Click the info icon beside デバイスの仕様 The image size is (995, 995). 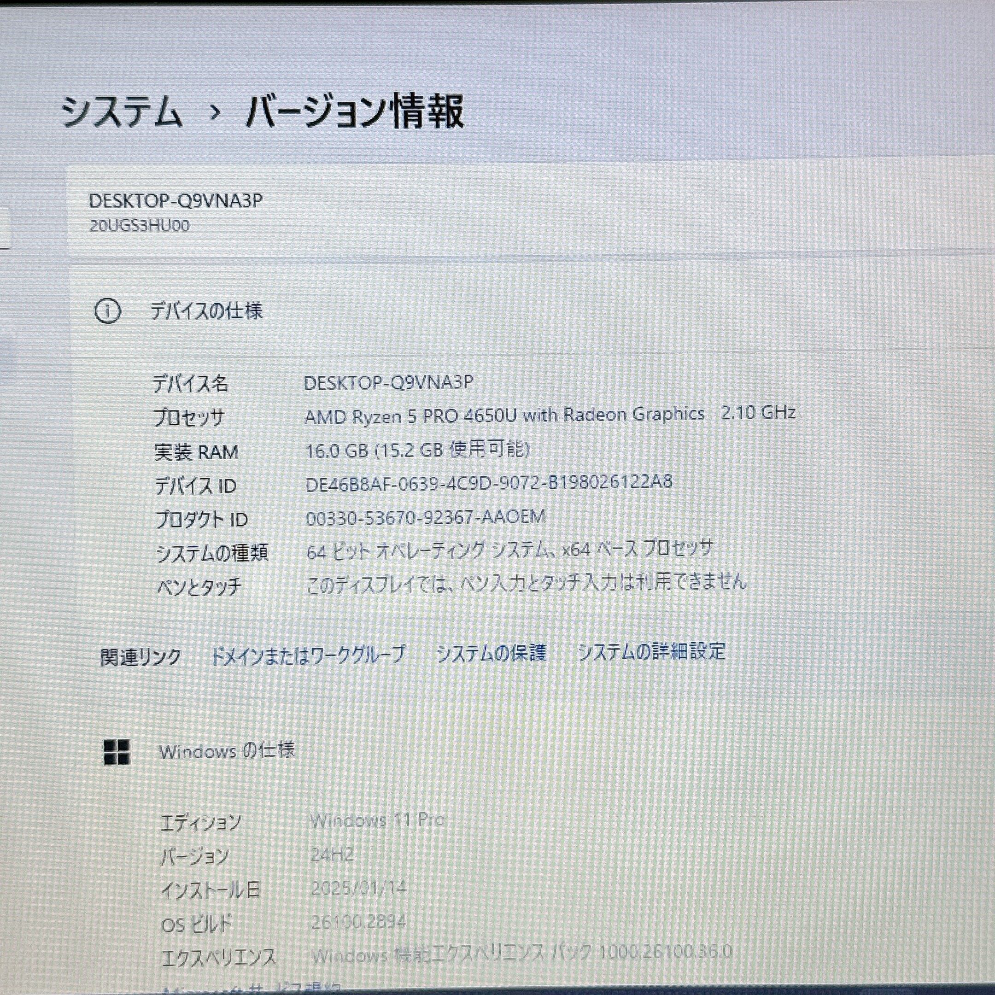[108, 311]
